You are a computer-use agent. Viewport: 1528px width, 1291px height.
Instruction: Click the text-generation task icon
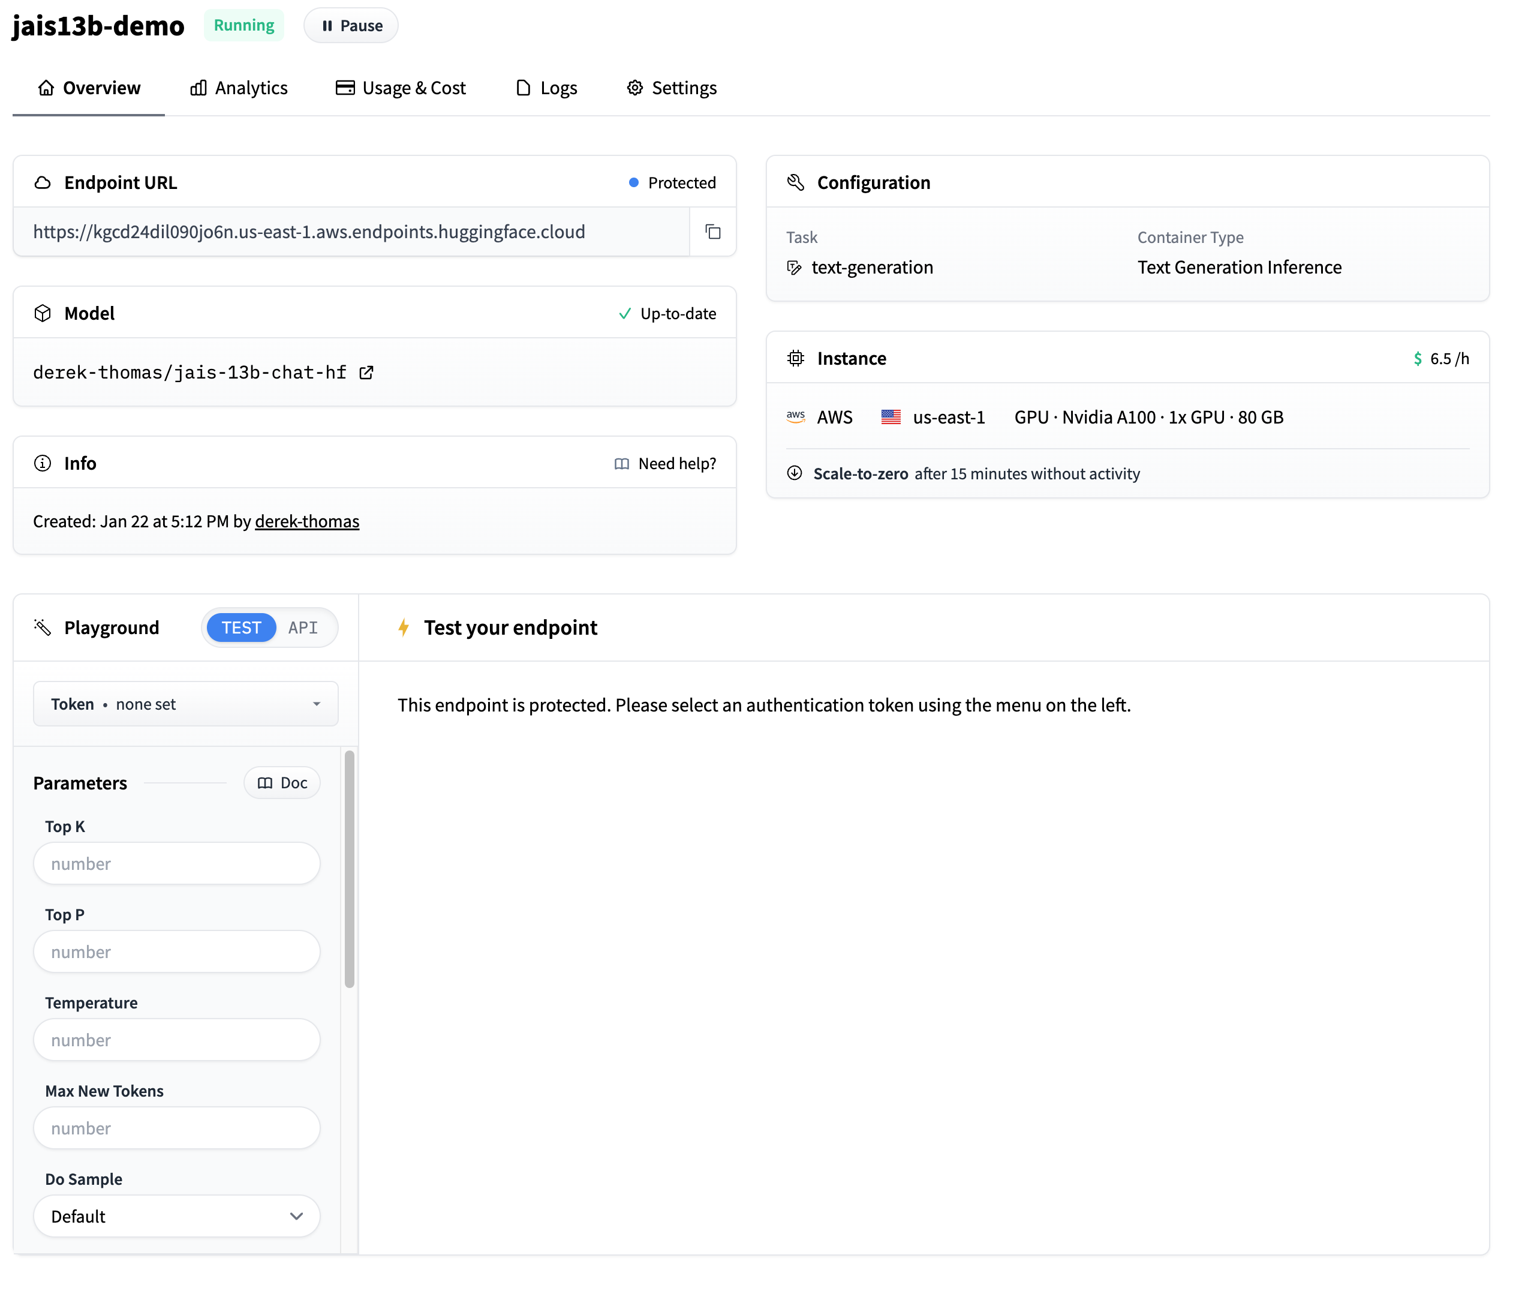pyautogui.click(x=795, y=267)
